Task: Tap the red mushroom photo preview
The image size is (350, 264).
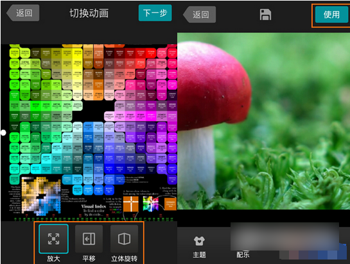Action: [263, 121]
